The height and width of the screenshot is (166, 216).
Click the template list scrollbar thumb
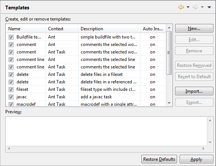[169, 53]
